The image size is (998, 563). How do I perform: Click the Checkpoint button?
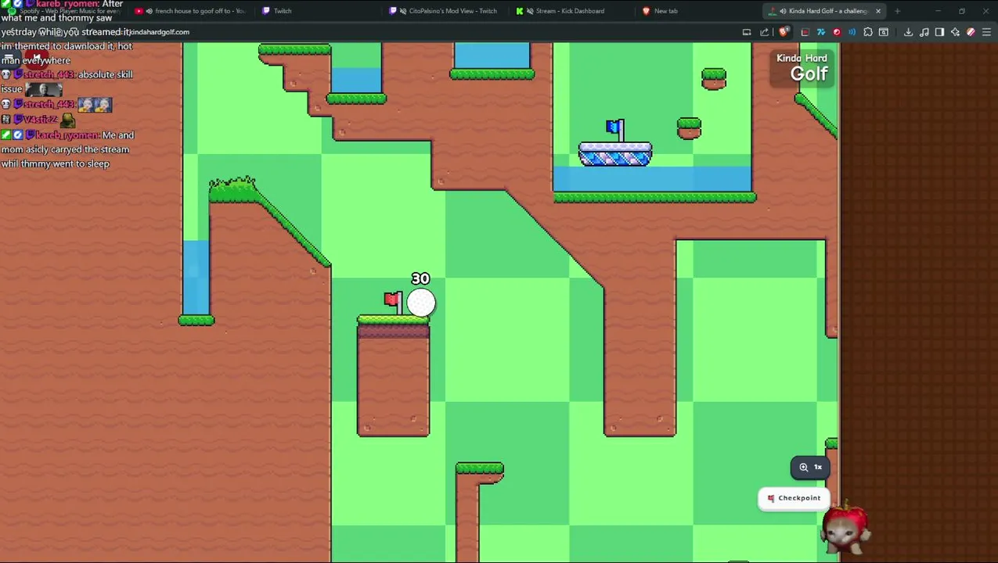[794, 498]
